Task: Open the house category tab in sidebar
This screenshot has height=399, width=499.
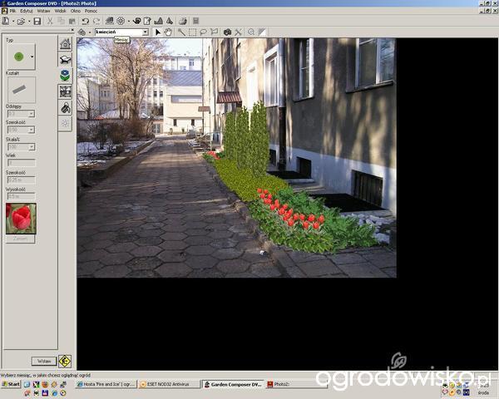Action: 65,43
